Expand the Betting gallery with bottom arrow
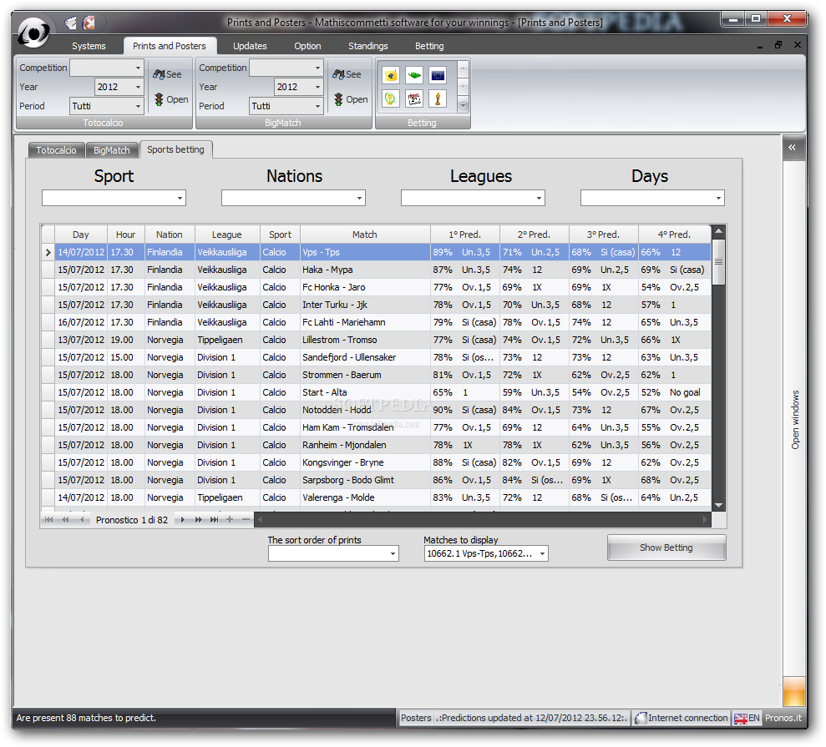826x747 pixels. point(463,105)
